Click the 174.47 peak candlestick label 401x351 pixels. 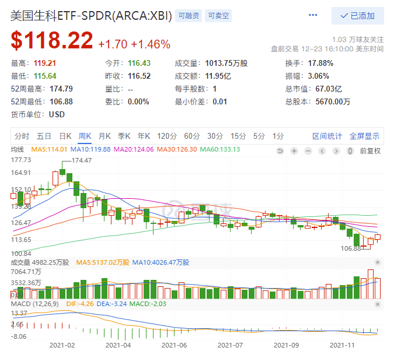click(82, 160)
